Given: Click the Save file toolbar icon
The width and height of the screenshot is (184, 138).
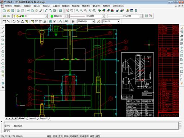Looking at the screenshot, I should coord(13,10).
